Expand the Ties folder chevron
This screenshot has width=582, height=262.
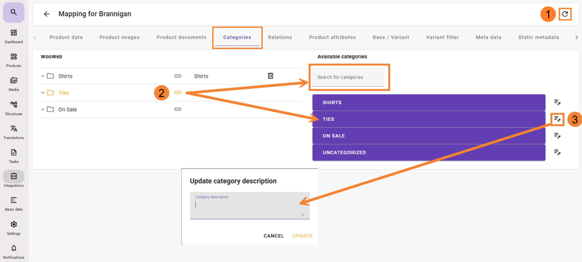43,93
